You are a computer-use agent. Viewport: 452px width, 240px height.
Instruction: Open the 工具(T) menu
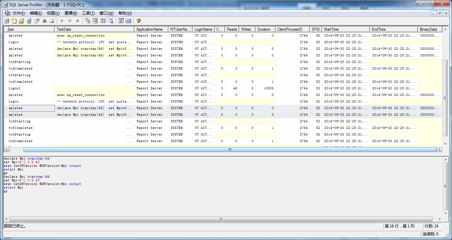click(88, 13)
